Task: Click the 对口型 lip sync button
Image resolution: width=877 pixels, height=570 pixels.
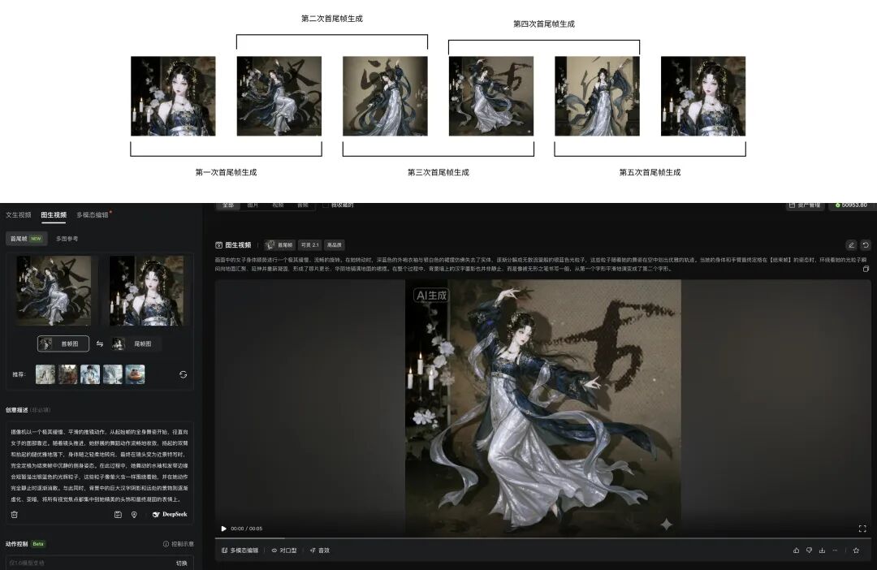Action: pyautogui.click(x=284, y=551)
